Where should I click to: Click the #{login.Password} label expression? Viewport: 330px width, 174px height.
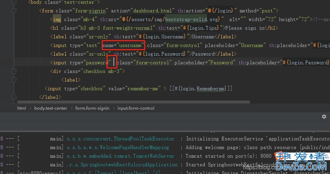(162, 54)
